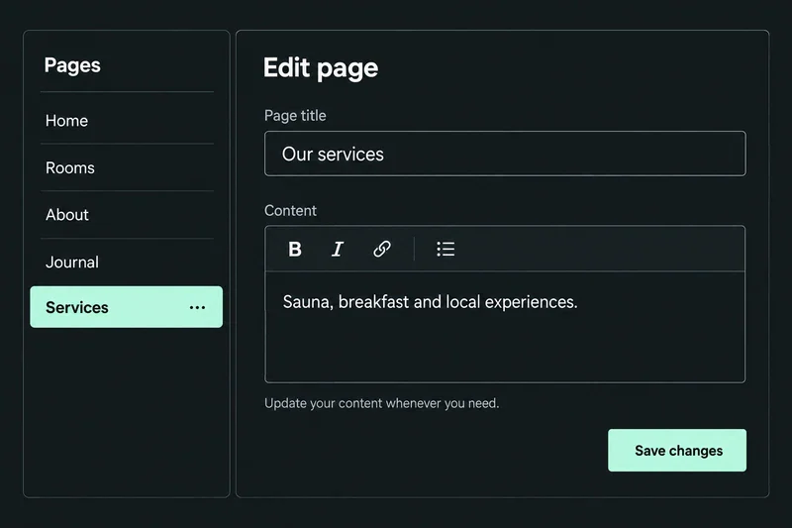792x528 pixels.
Task: Choose the Journal page
Action: click(127, 263)
